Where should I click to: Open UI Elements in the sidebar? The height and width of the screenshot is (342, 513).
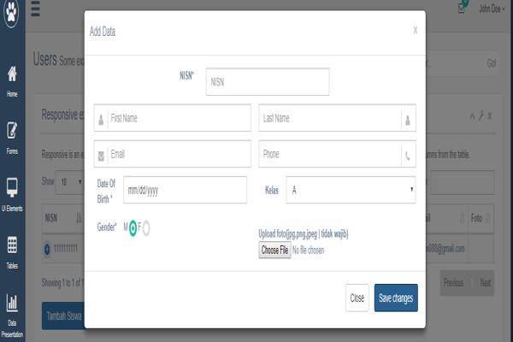coord(12,187)
